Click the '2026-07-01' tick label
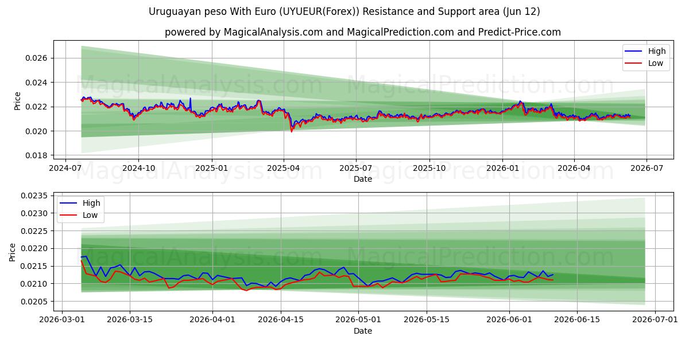Screen dimensions: 689x344 655,320
